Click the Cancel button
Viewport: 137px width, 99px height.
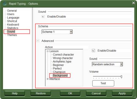(96, 93)
